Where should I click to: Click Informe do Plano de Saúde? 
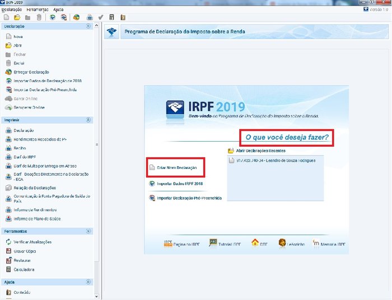[33, 219]
